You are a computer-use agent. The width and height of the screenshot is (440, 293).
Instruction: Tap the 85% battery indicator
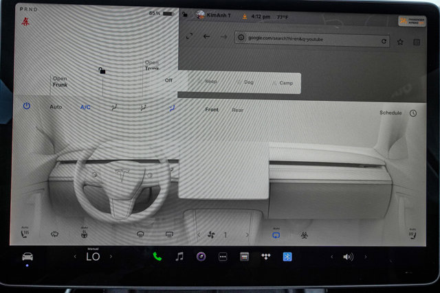click(x=162, y=13)
